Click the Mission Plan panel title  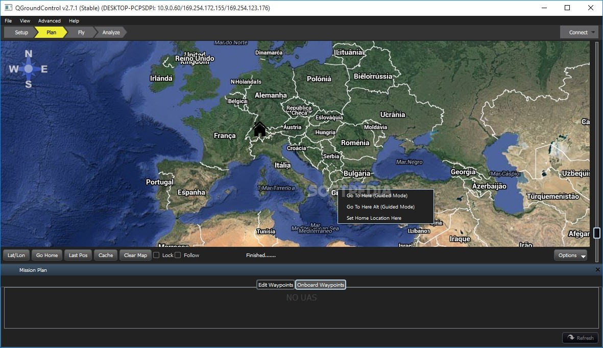(x=33, y=270)
